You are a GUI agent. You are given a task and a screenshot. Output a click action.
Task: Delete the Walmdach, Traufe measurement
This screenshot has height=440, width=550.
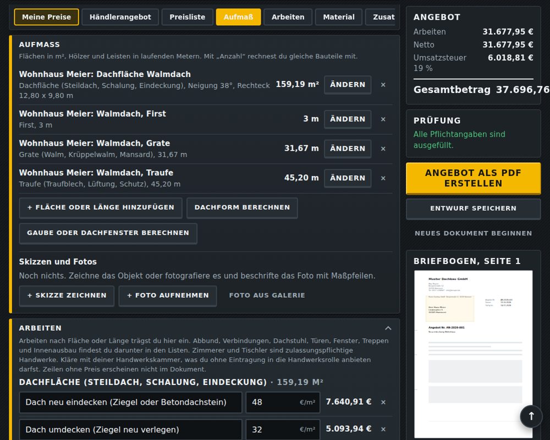tap(383, 178)
